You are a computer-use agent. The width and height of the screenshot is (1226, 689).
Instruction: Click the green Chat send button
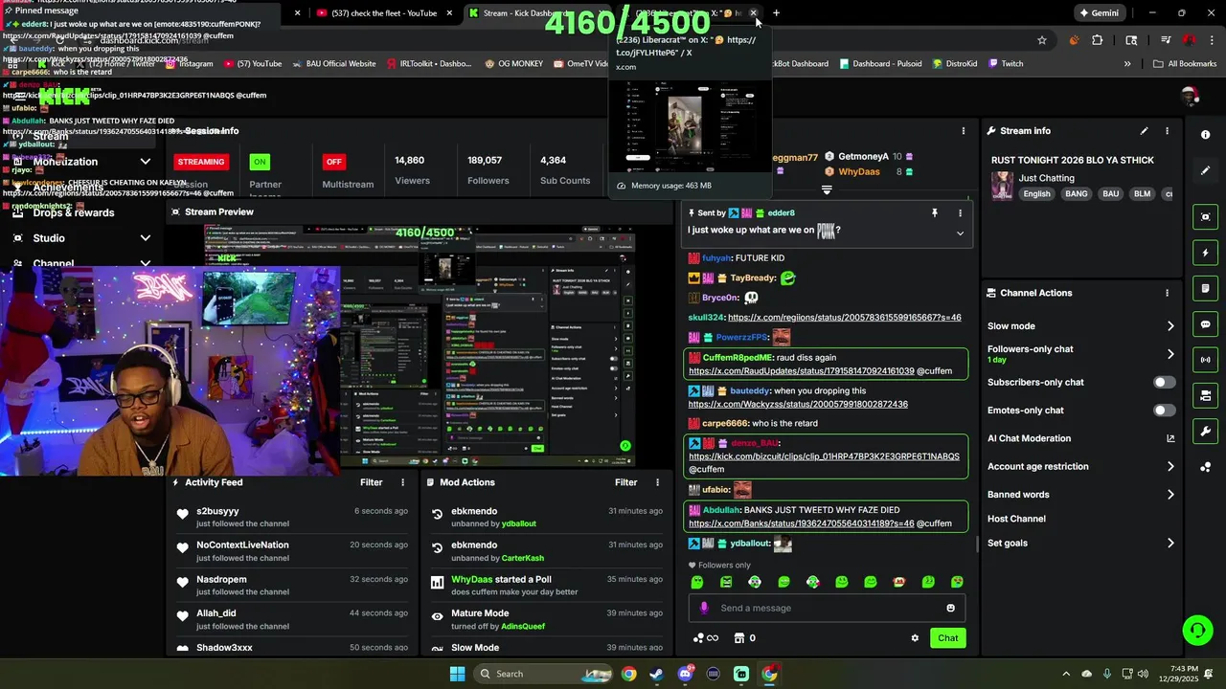(x=947, y=638)
